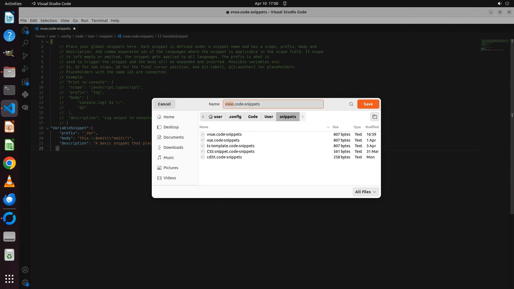Viewport: 514px width, 289px height.
Task: Open the Run and Debug view
Action: click(25, 69)
